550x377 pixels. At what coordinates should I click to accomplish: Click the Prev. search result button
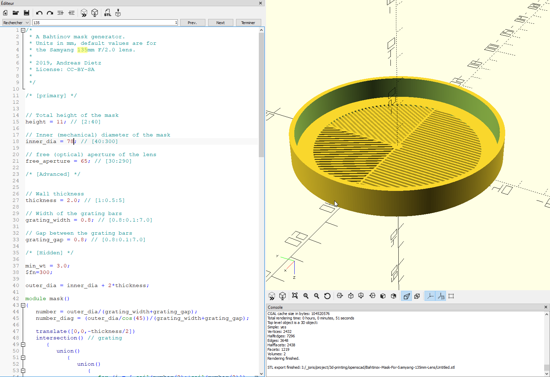tap(192, 23)
